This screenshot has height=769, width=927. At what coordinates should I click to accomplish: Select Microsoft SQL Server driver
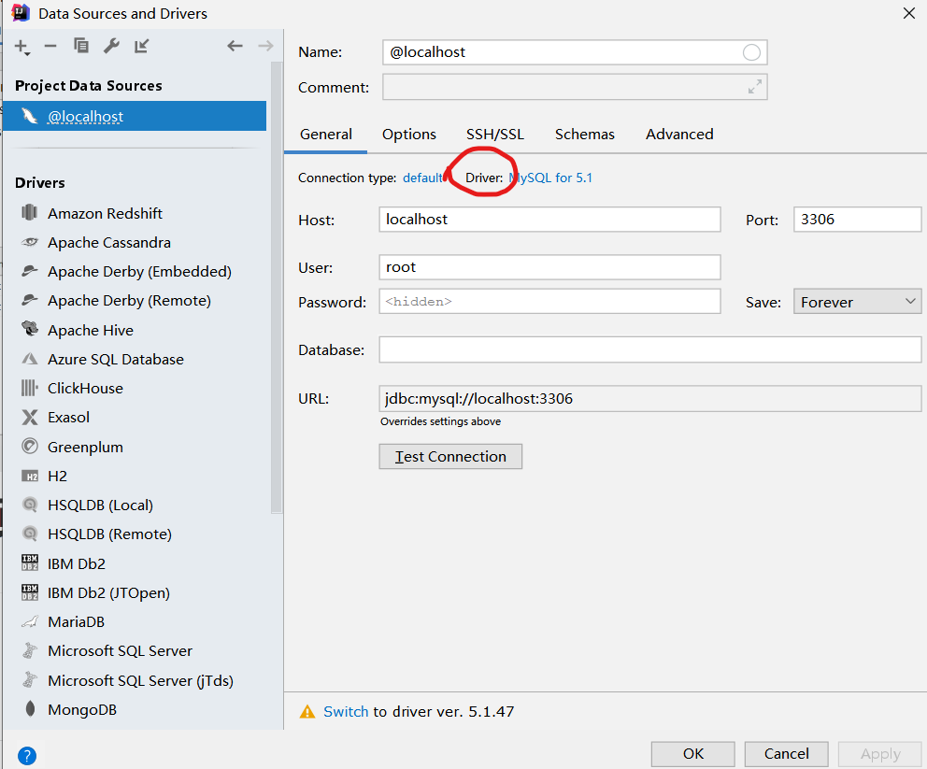[x=120, y=650]
